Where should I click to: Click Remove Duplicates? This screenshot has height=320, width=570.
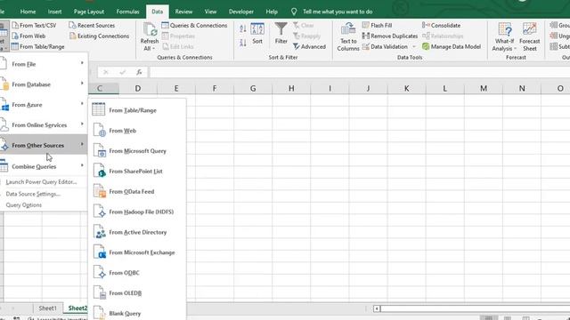click(390, 36)
